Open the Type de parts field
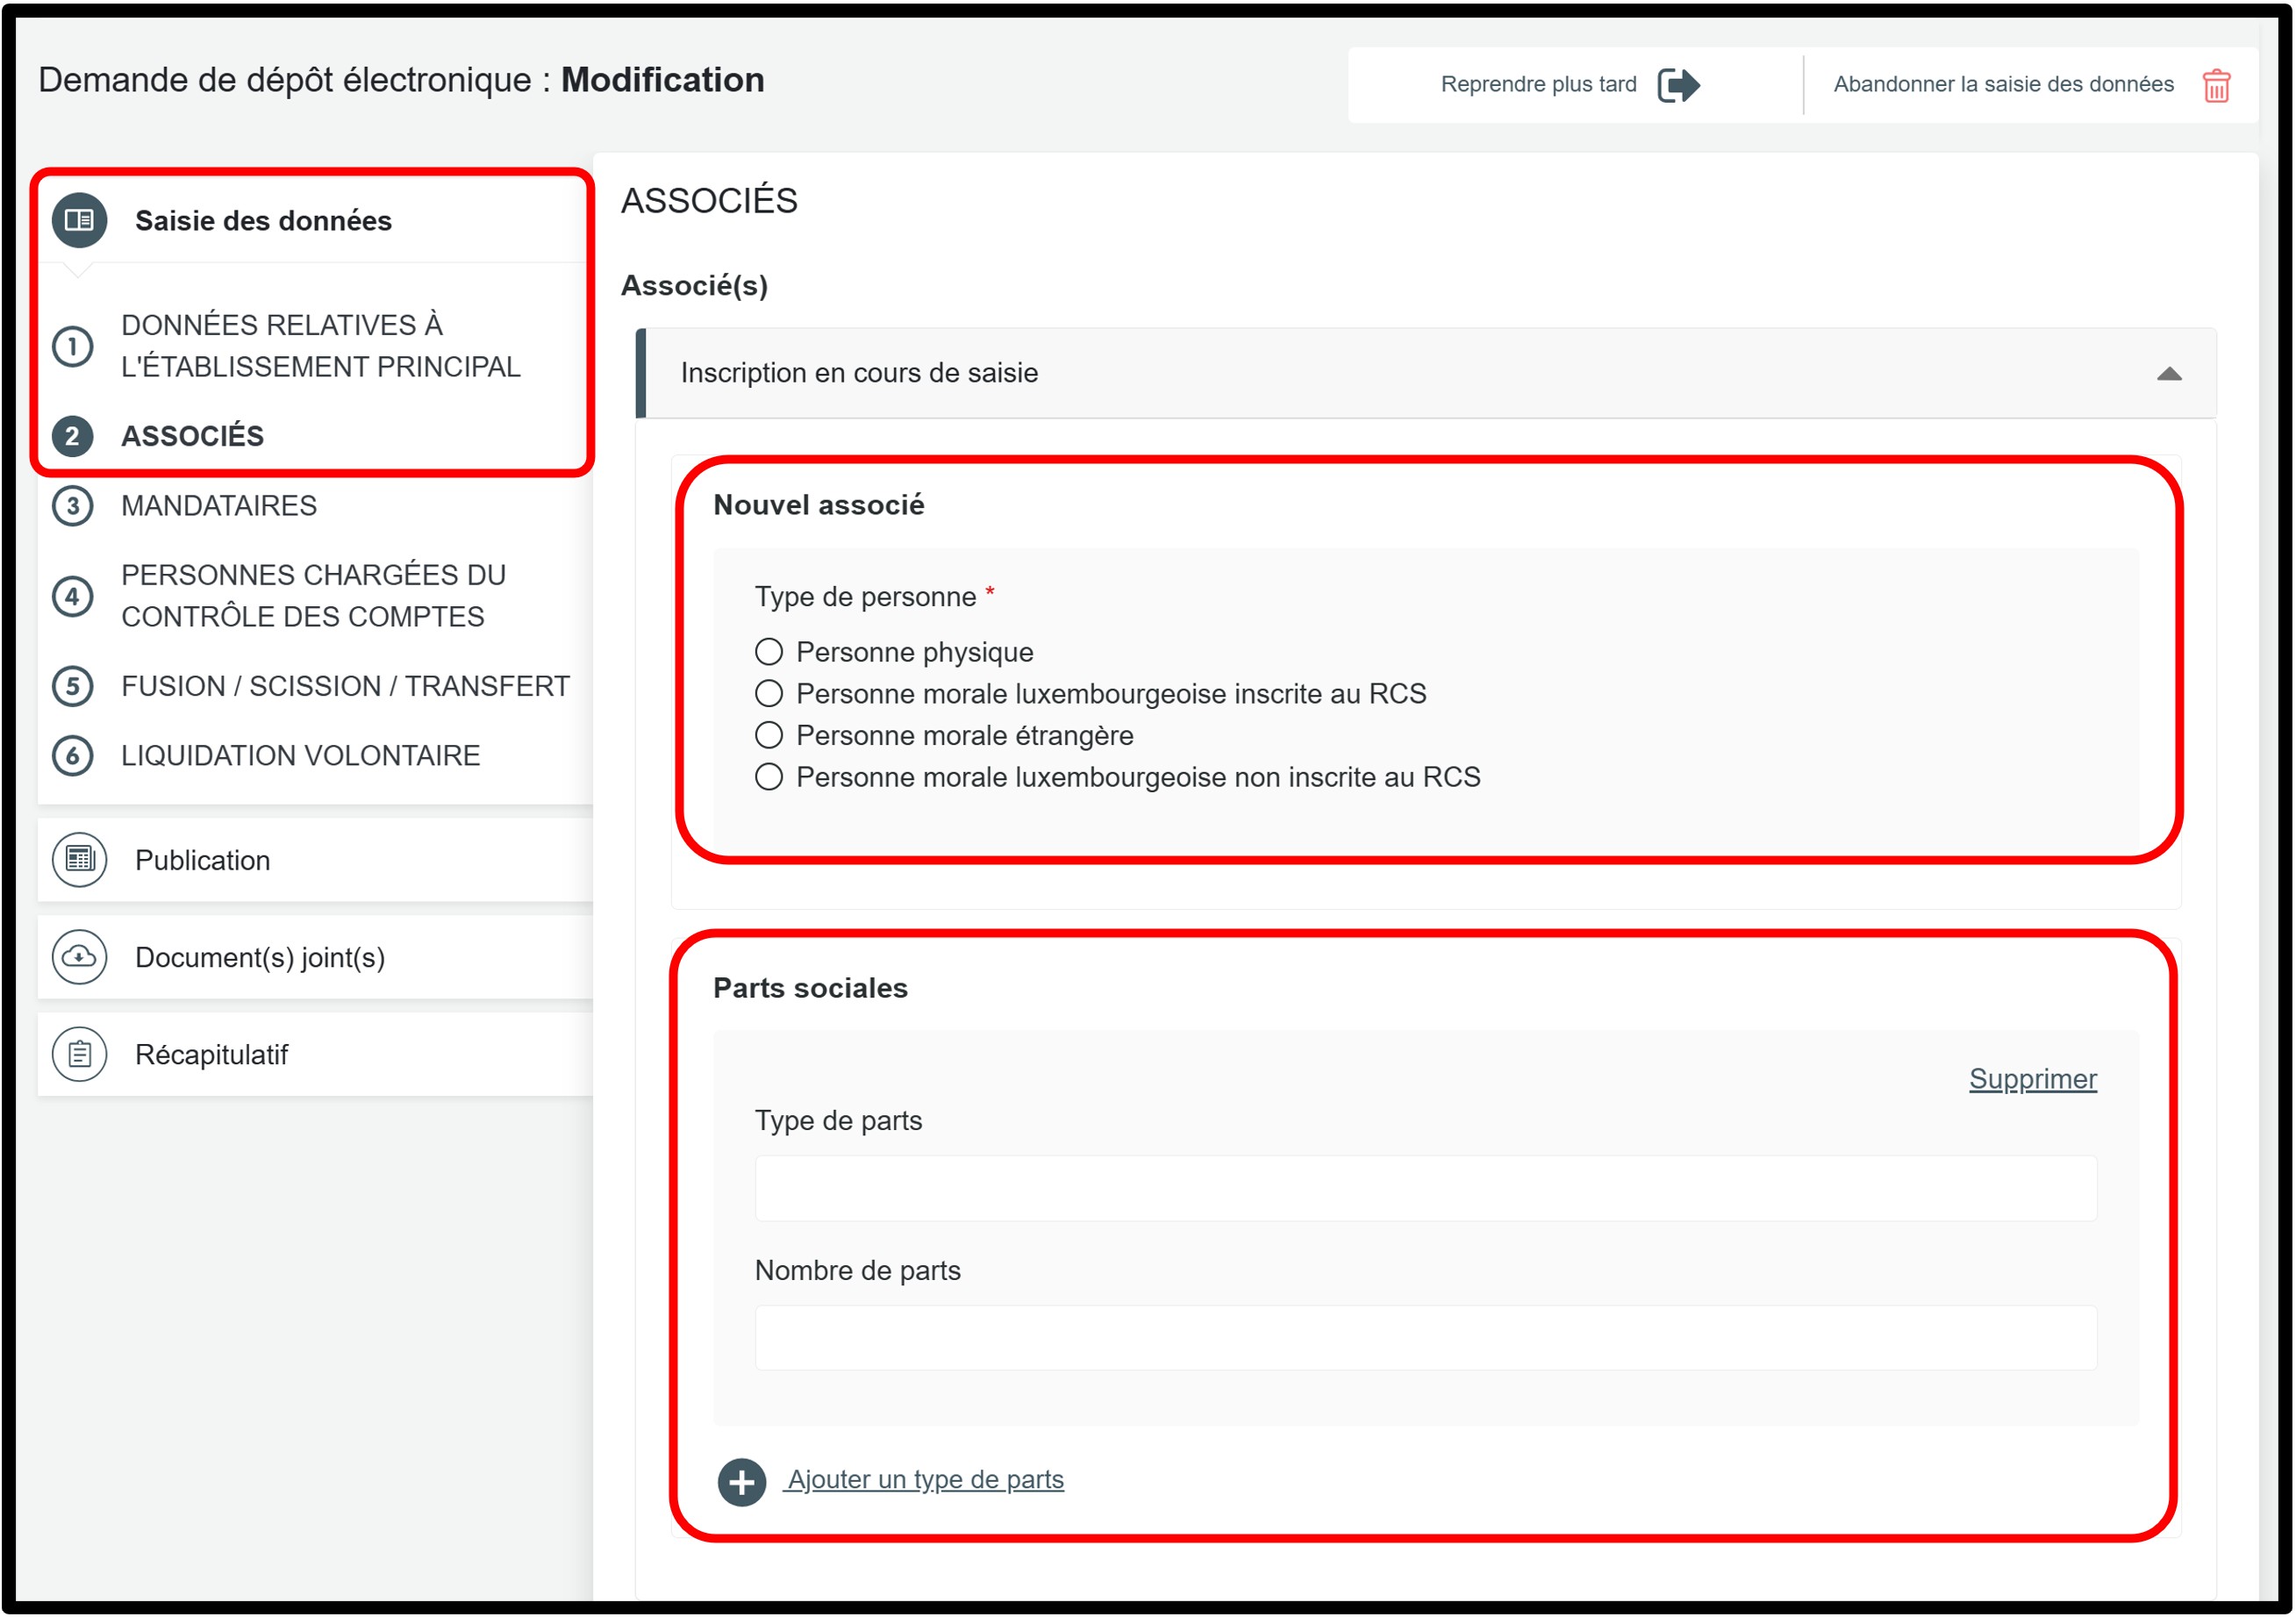2296x1617 pixels. pos(1425,1188)
